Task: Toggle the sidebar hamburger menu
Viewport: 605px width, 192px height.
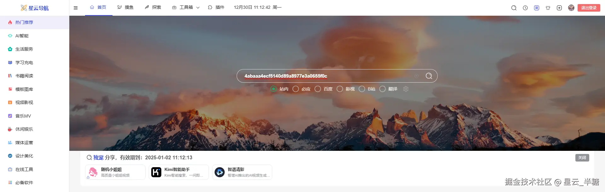Action: 76,8
